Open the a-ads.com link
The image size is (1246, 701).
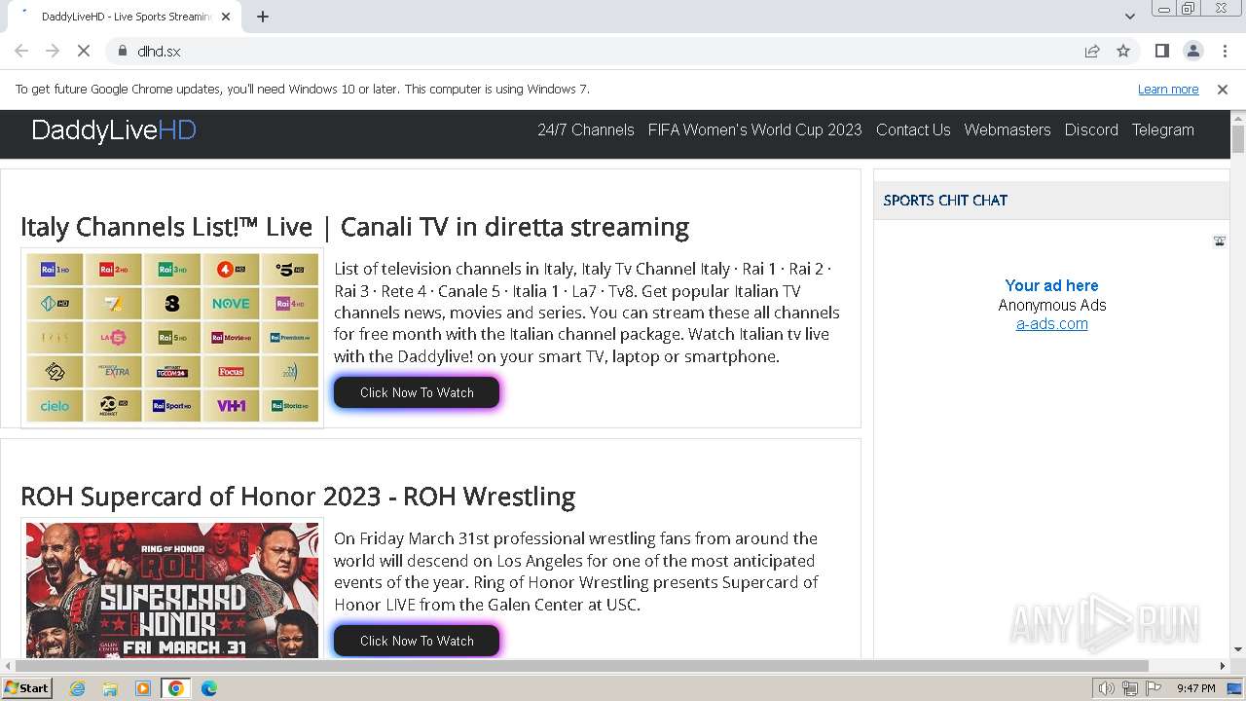pyautogui.click(x=1051, y=324)
